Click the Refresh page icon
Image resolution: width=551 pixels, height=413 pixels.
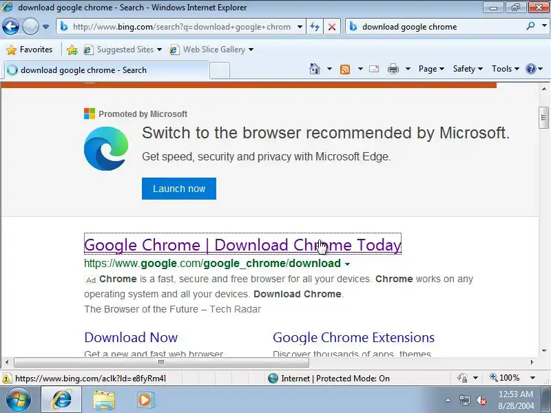[315, 27]
